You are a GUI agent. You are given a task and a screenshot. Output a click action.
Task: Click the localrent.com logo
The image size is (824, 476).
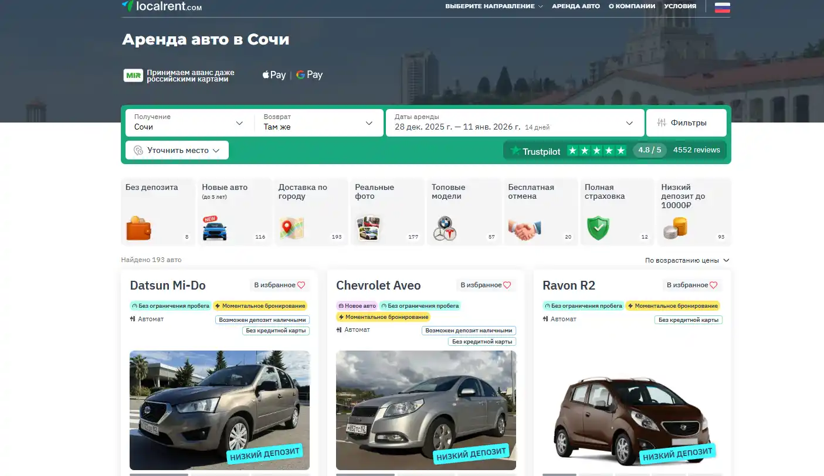(162, 7)
